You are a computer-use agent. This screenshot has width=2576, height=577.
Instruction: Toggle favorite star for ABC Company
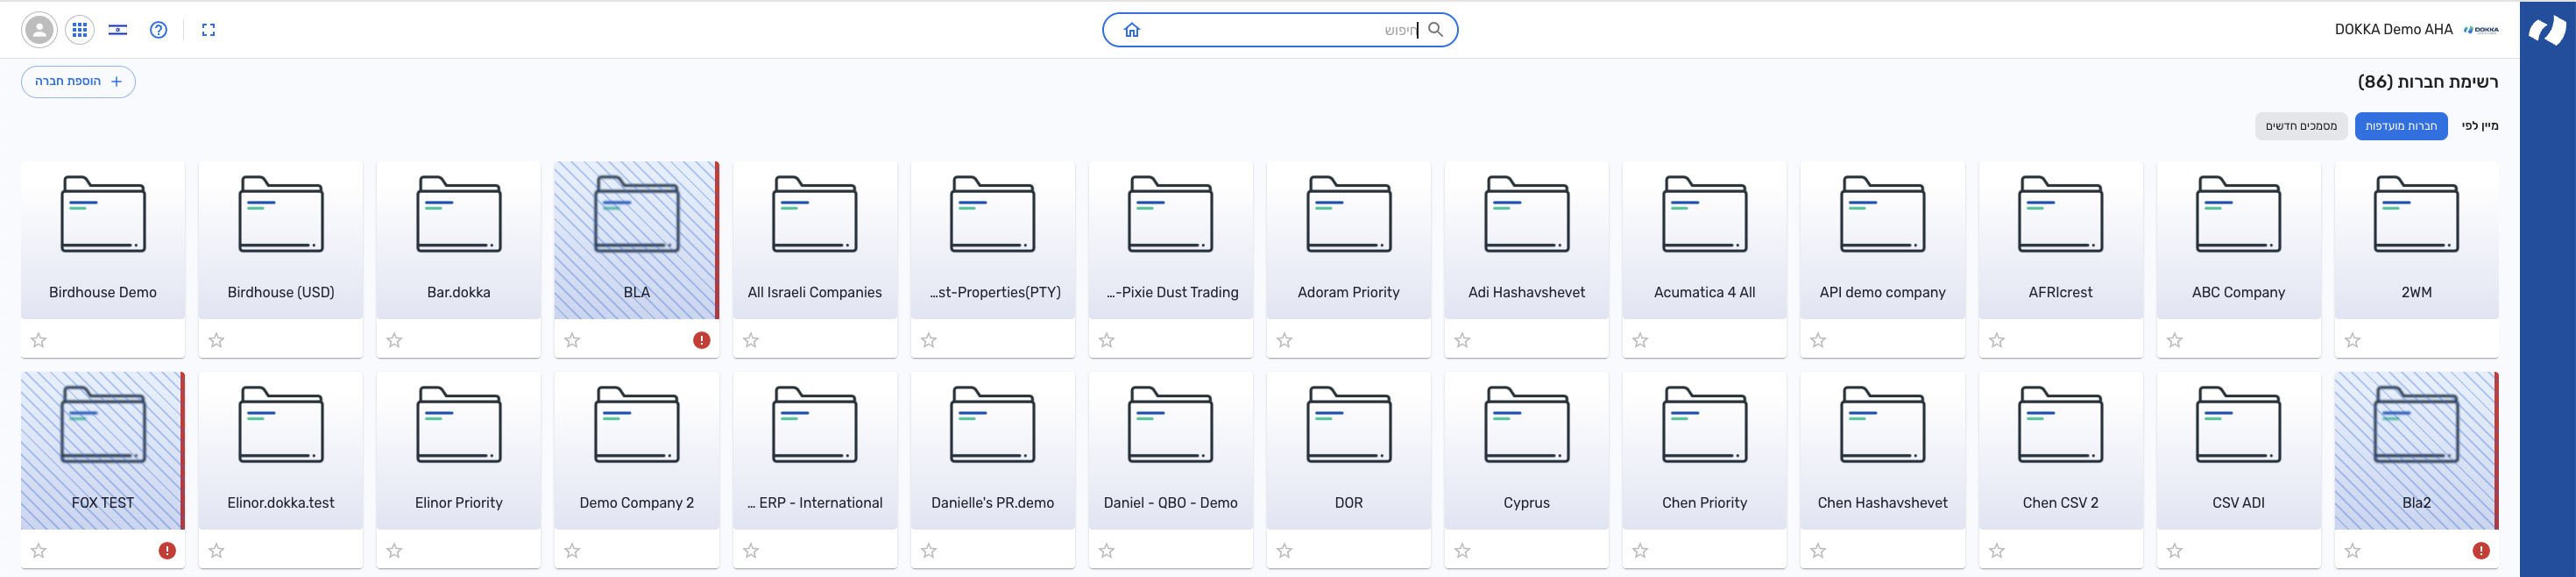pos(2175,340)
